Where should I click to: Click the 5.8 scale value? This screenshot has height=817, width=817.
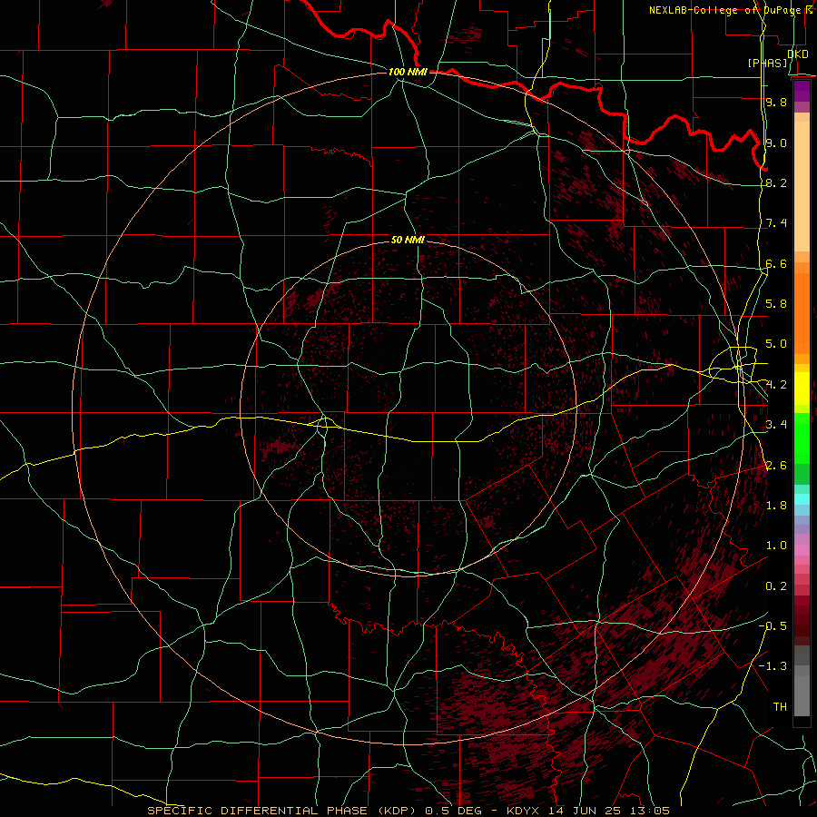pos(776,304)
